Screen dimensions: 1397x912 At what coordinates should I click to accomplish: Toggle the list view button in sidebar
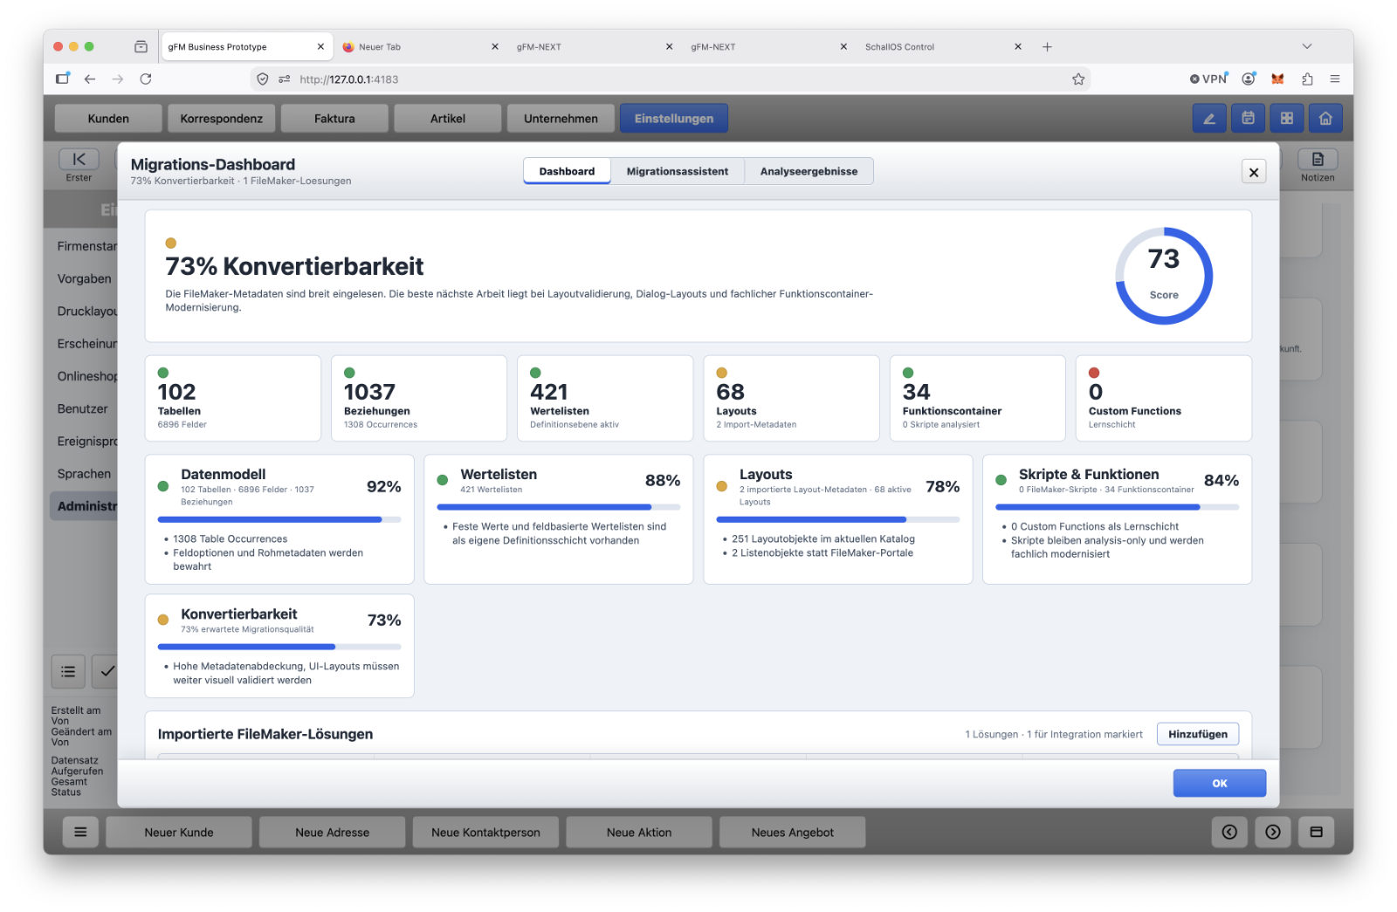[68, 671]
